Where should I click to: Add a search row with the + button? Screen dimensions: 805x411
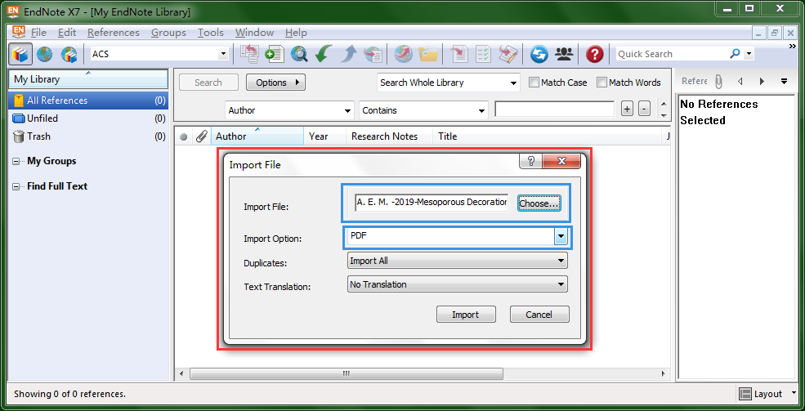pyautogui.click(x=627, y=109)
